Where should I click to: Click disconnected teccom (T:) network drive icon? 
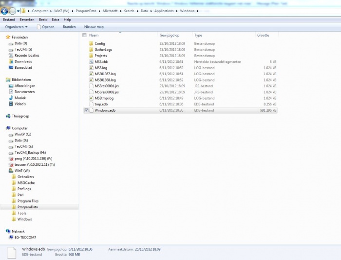point(11,165)
